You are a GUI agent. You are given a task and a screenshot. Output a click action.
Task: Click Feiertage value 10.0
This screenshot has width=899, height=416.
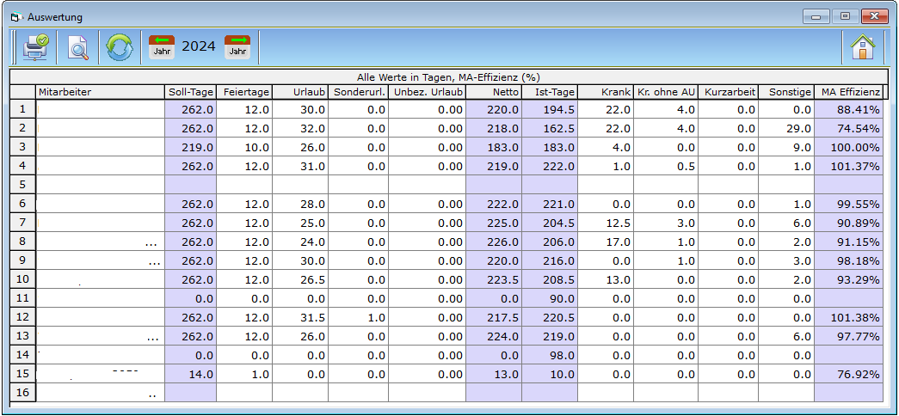tap(244, 147)
